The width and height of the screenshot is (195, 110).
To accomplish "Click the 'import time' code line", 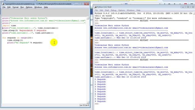I will tap(9, 26).
